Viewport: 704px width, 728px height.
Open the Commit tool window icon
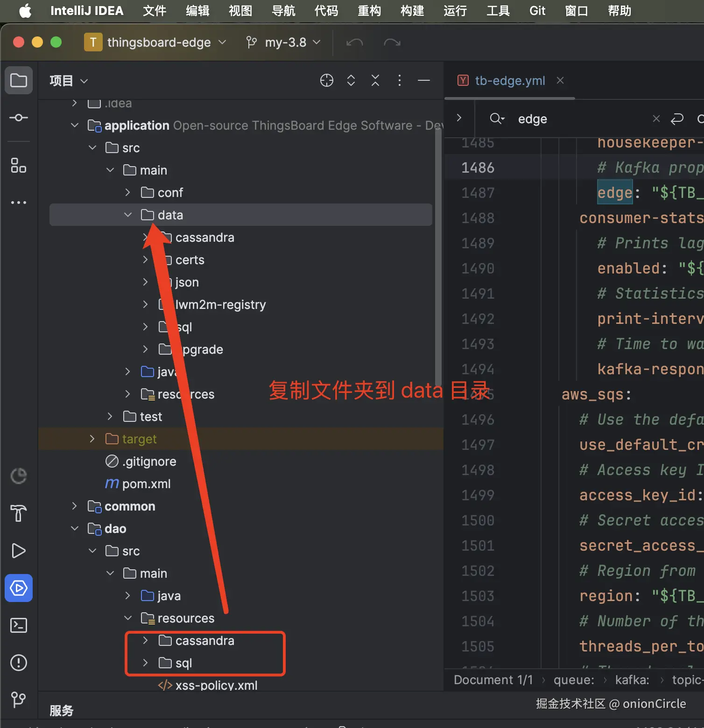19,118
